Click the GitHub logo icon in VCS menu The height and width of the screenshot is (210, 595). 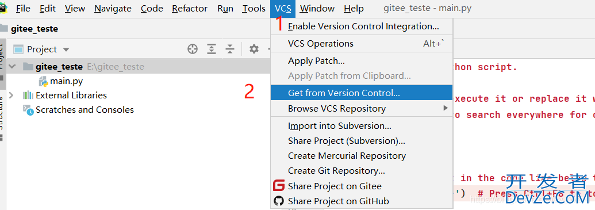click(279, 201)
